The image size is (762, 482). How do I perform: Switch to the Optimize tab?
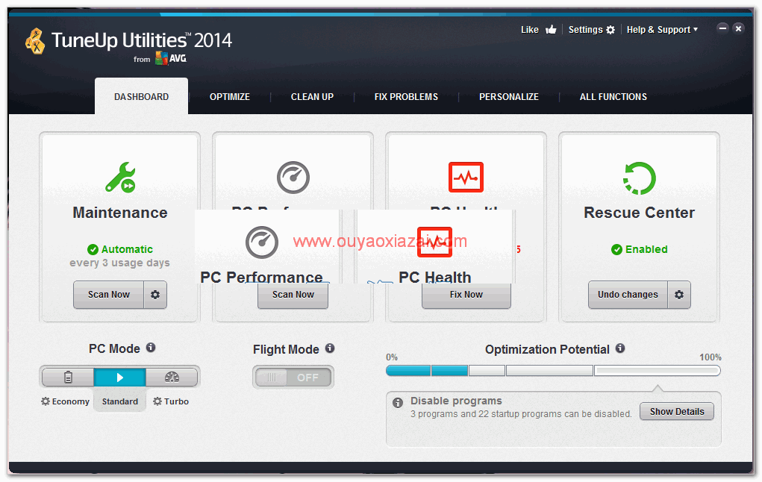point(229,97)
